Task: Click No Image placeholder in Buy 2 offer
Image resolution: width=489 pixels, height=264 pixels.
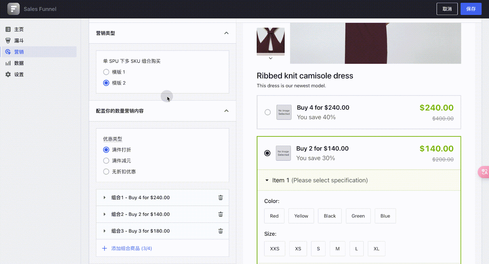Action: coord(283,153)
